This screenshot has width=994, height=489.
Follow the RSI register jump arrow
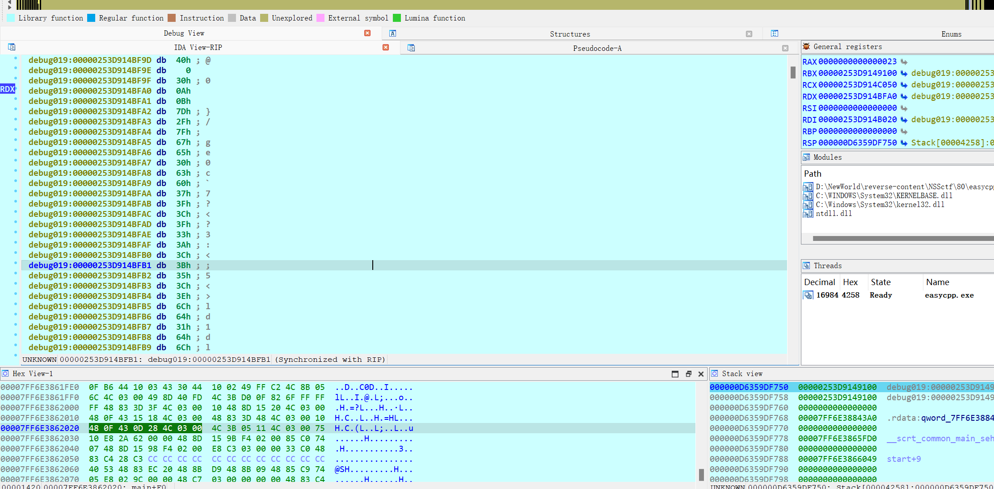(904, 108)
